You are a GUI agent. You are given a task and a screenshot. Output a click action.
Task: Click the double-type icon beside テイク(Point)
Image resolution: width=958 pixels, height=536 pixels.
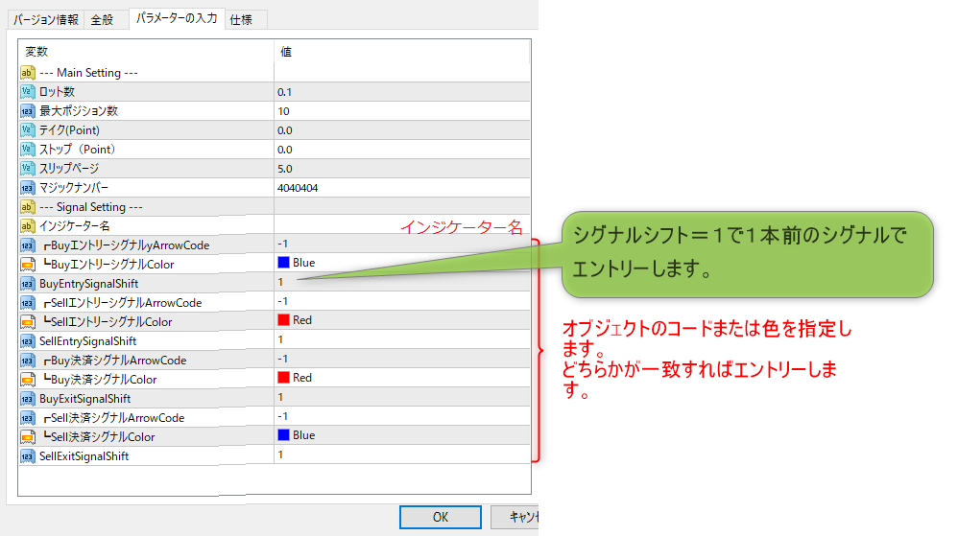(27, 130)
